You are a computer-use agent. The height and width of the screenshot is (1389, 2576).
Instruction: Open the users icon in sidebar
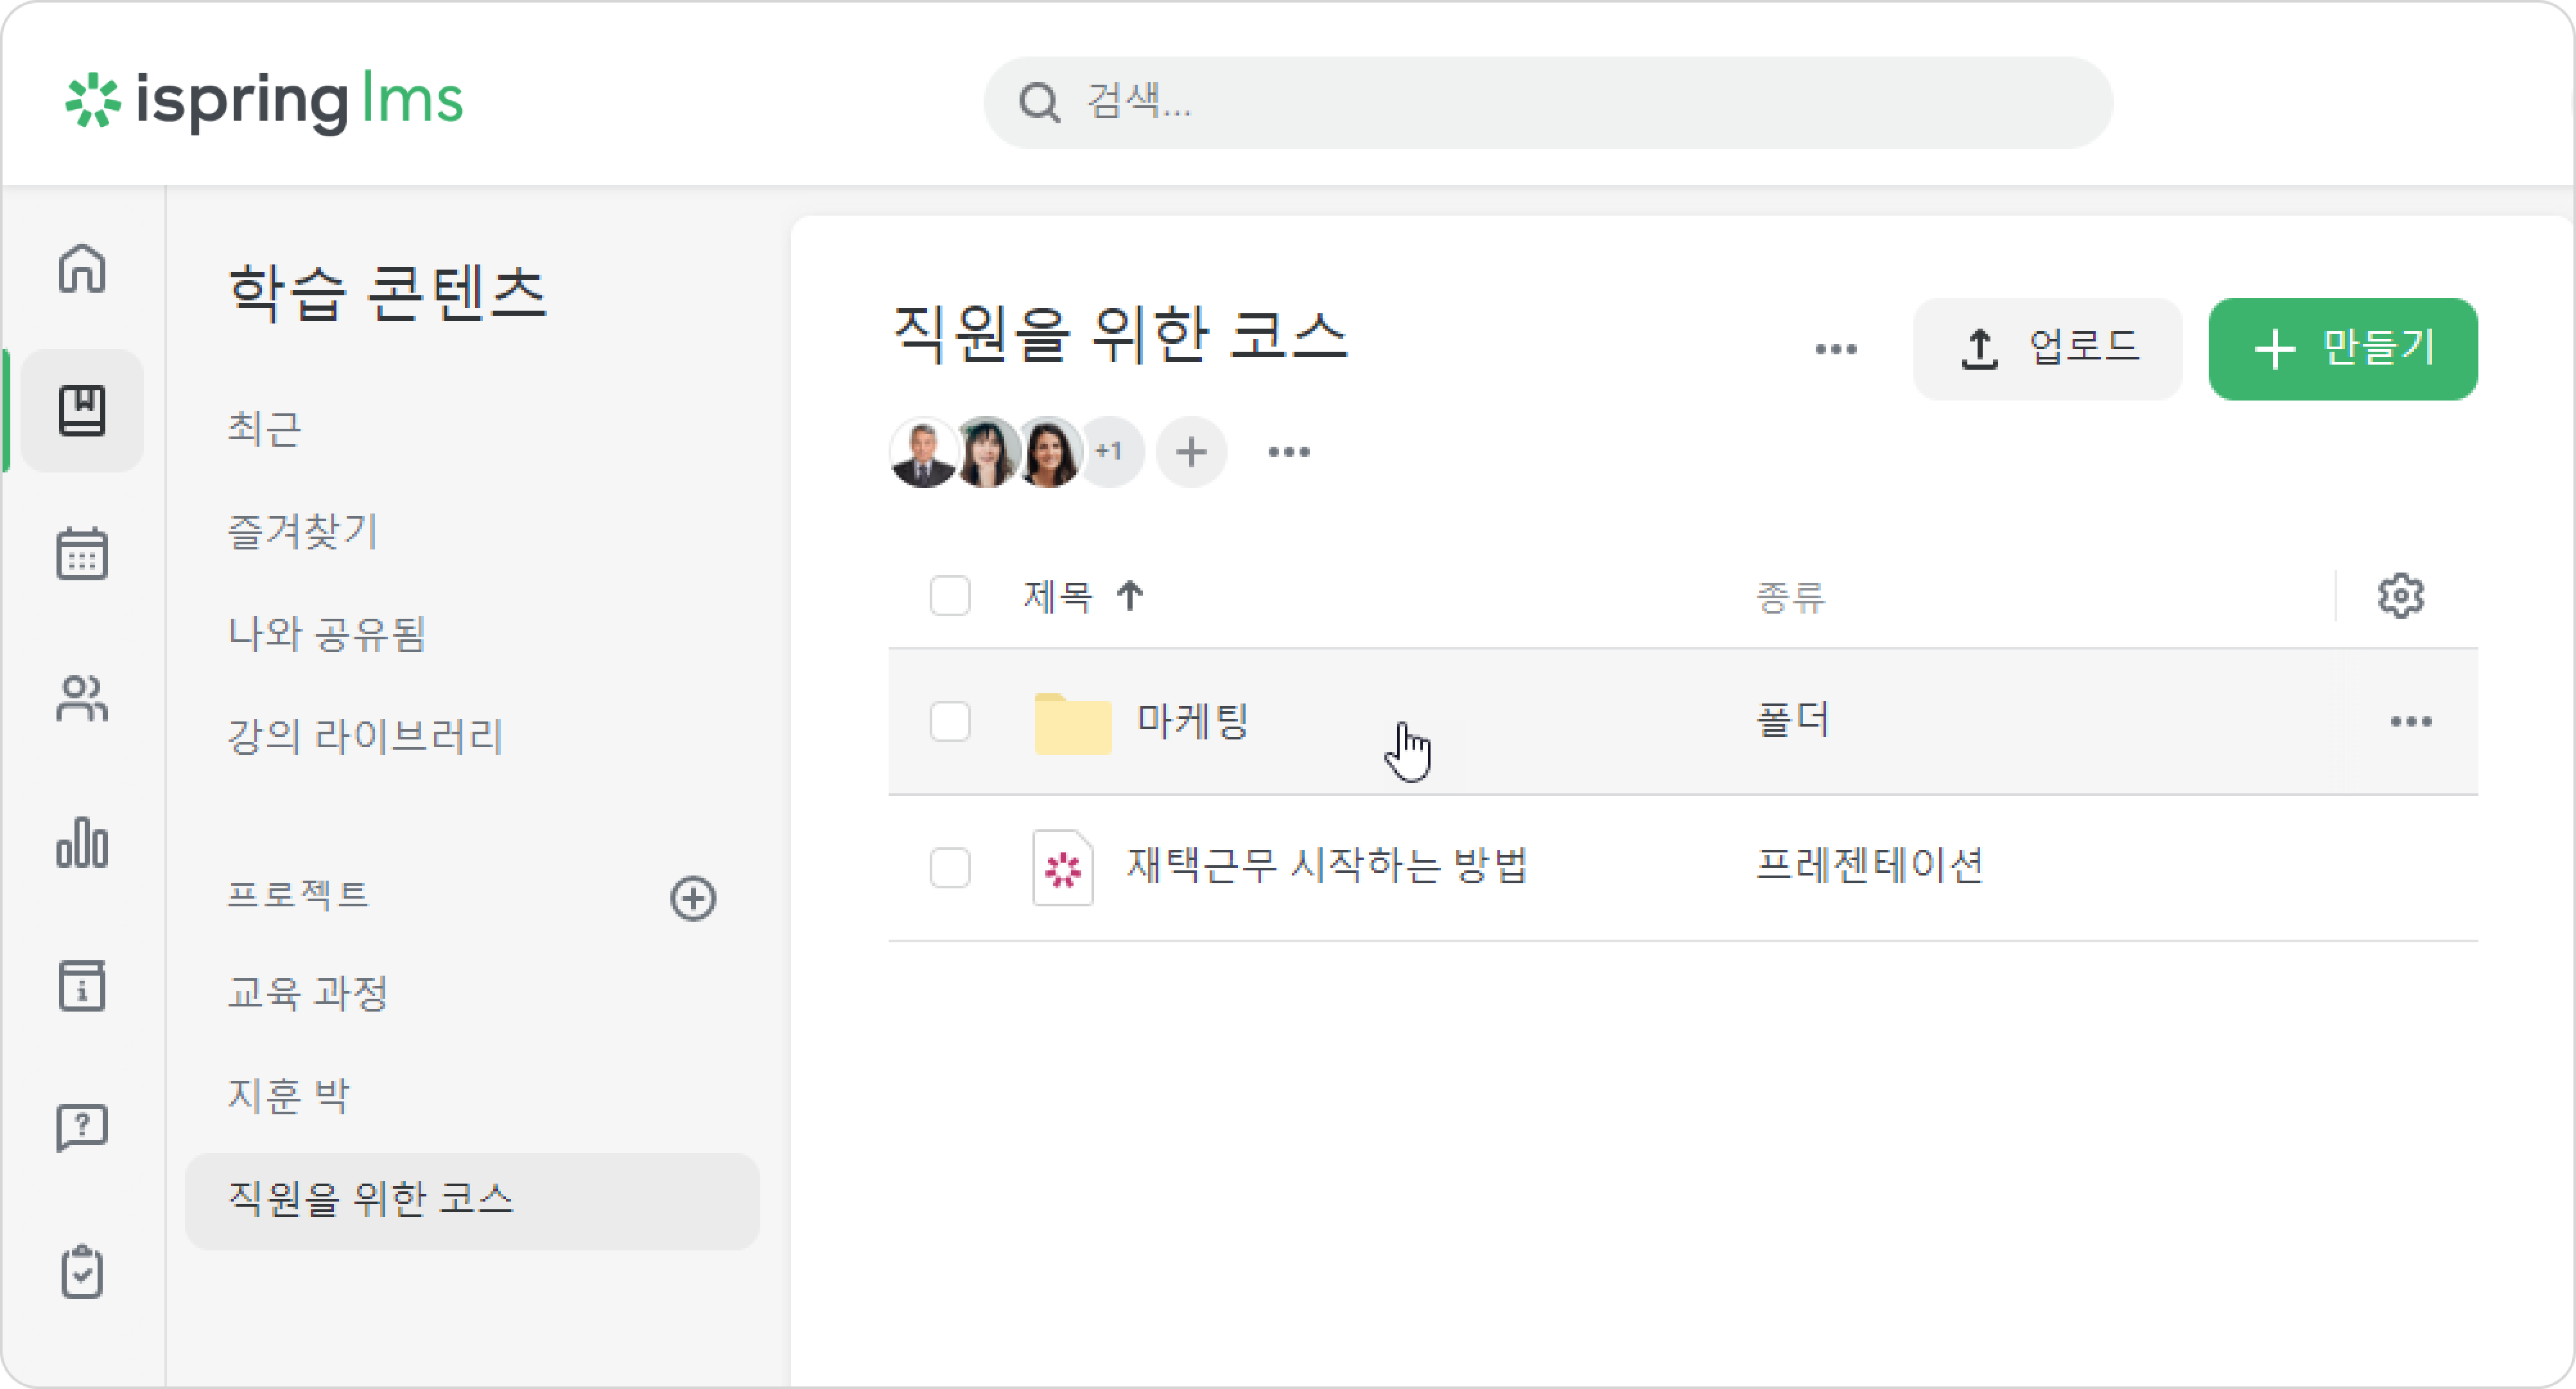pos(82,698)
